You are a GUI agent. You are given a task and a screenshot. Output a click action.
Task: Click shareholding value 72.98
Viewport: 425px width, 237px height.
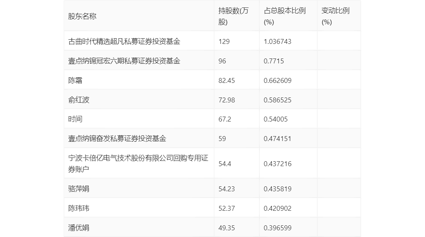point(227,100)
